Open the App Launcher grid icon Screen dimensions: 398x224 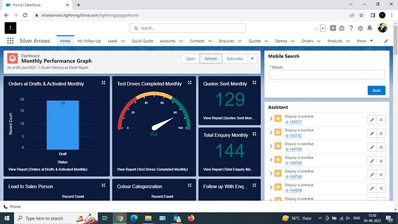[x=10, y=41]
